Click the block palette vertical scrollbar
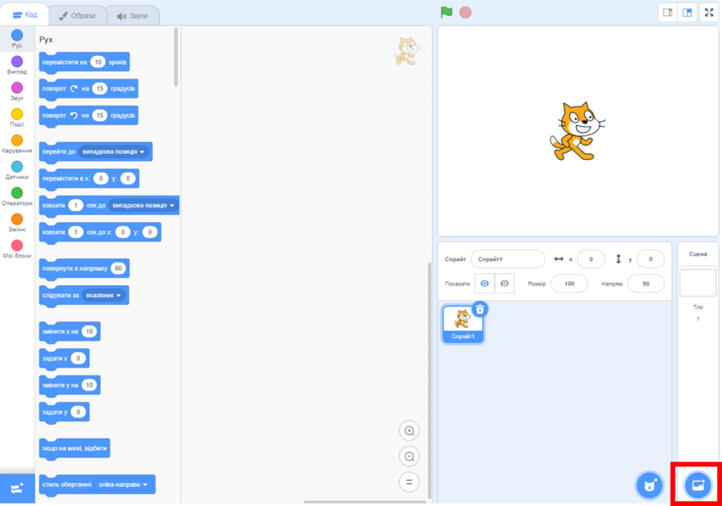Viewport: 722px width, 506px height. (176, 58)
